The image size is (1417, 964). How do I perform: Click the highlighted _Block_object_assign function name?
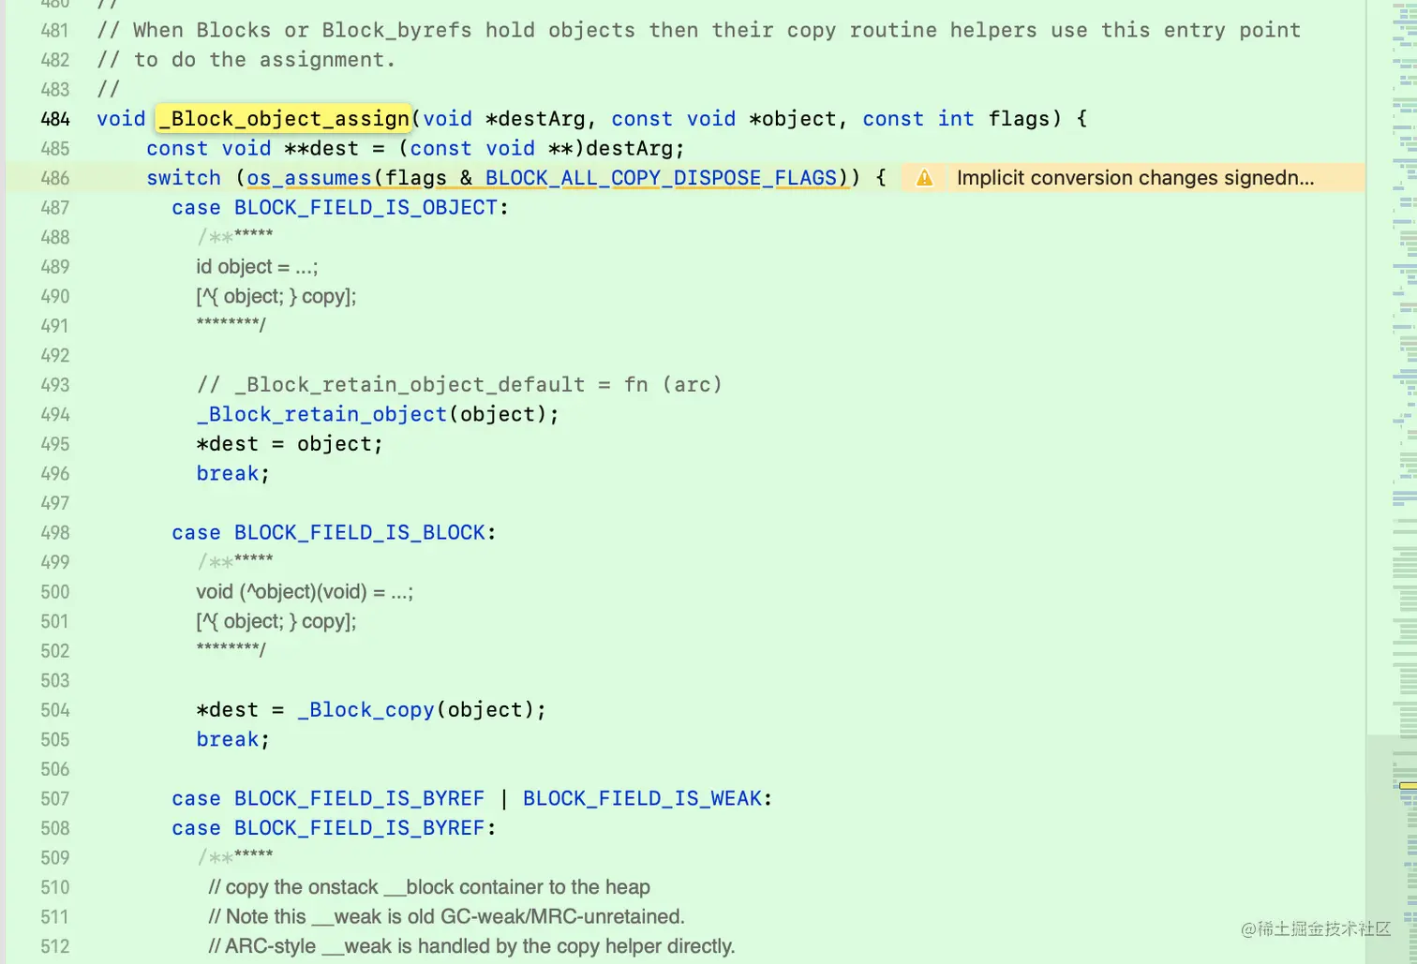tap(284, 119)
